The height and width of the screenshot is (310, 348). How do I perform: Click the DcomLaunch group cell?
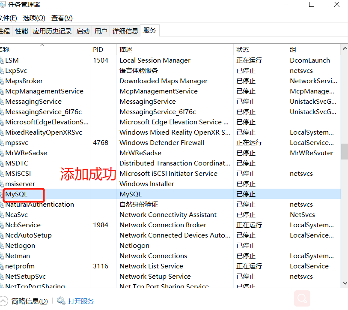[x=310, y=60]
